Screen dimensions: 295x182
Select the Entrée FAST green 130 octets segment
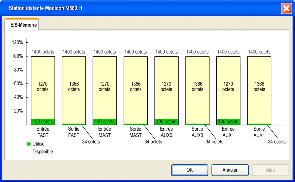(x=43, y=122)
